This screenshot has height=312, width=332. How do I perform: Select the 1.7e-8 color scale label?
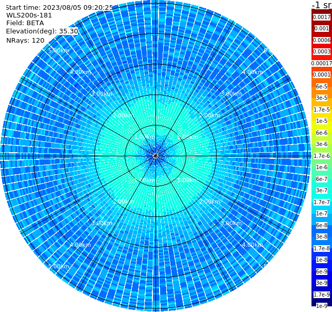tap(322, 248)
